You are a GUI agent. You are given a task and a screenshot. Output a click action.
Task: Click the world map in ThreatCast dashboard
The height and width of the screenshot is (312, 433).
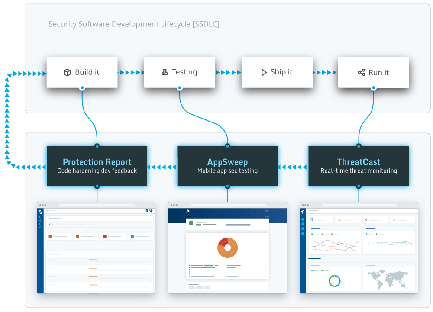[388, 280]
